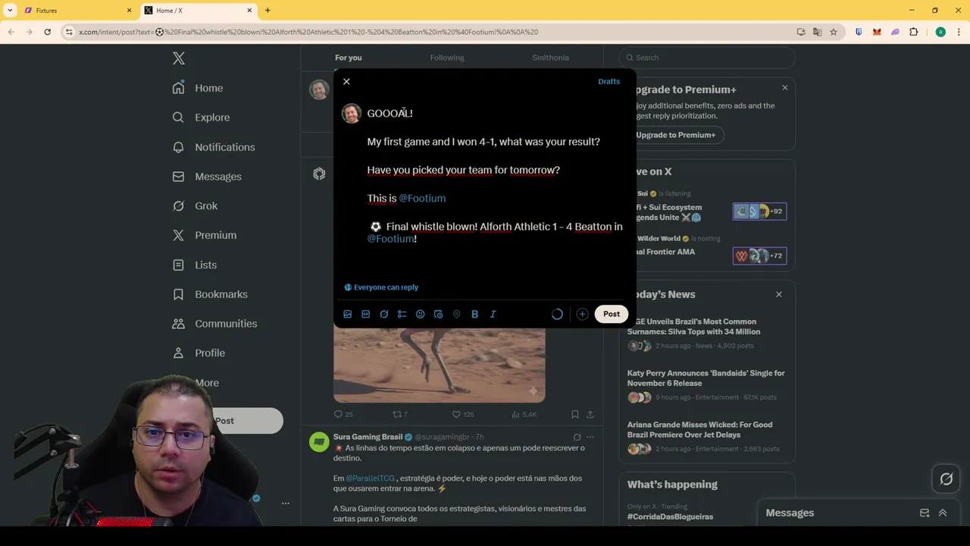Dismiss Upgrade to Premium+ card
The image size is (970, 546).
[x=784, y=88]
